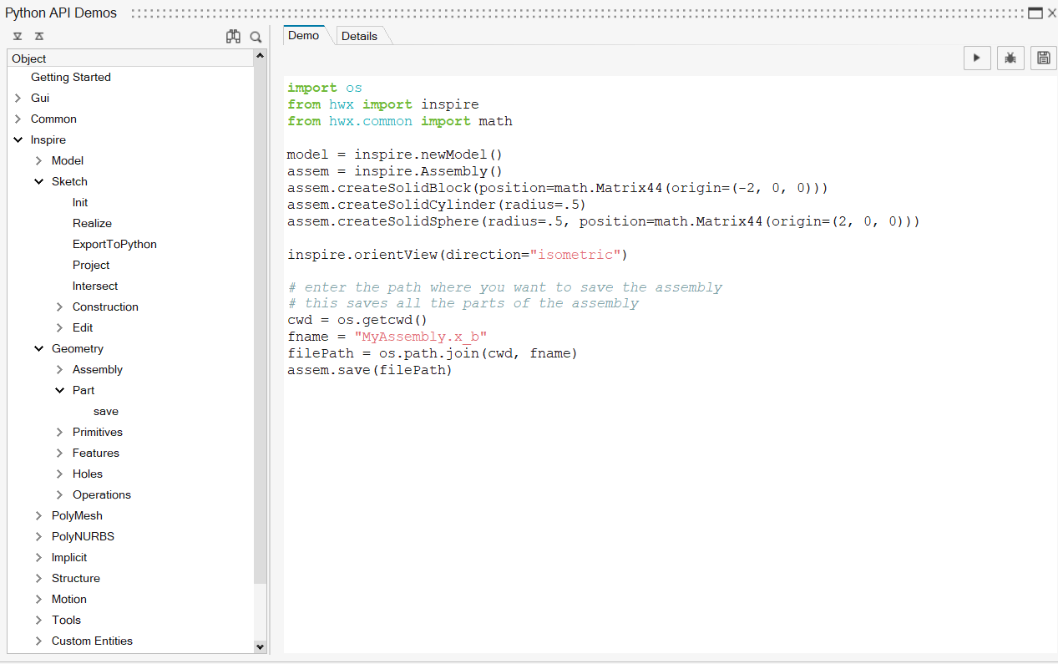Collapse the Inspire tree node
Screen dimensions: 1058x664
pos(18,139)
